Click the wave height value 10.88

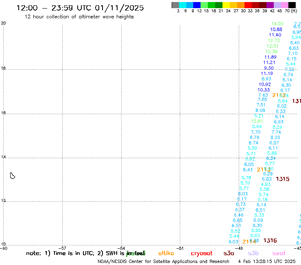(276, 29)
